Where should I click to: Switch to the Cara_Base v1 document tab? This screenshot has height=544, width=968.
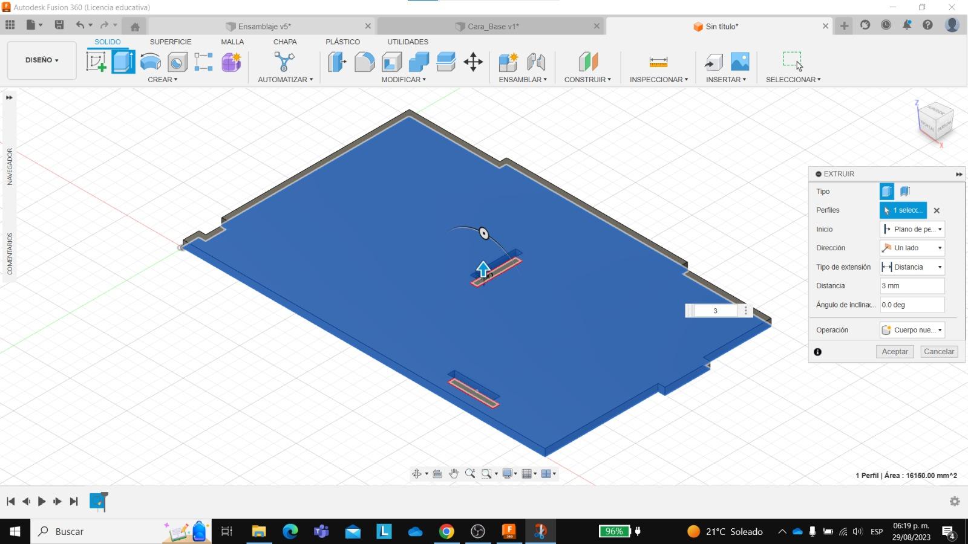(490, 27)
